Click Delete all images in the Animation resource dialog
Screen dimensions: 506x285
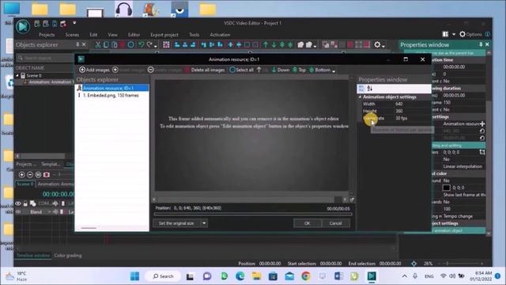204,70
